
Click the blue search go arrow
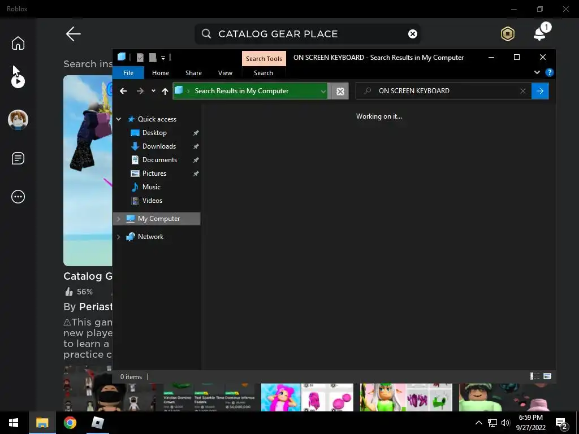pos(540,91)
